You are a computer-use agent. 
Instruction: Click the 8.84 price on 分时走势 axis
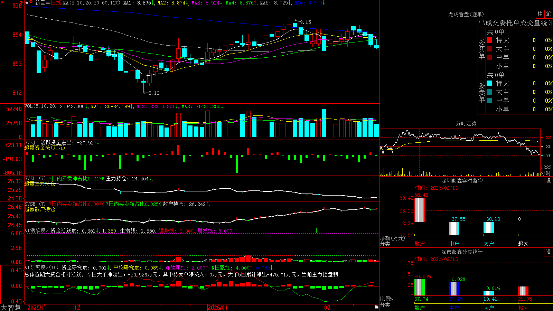pos(546,138)
